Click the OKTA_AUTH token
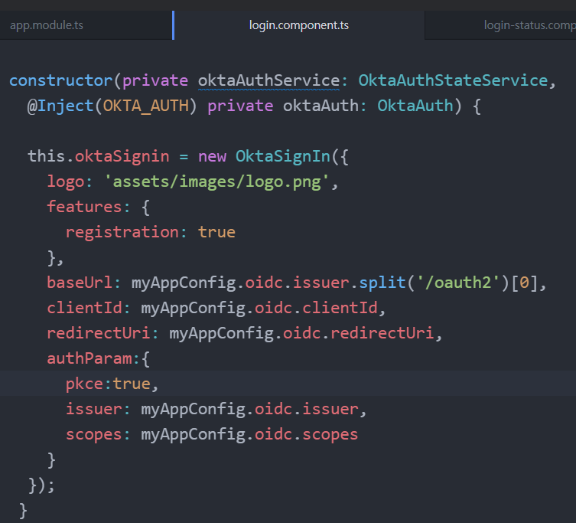The image size is (576, 523). [146, 106]
